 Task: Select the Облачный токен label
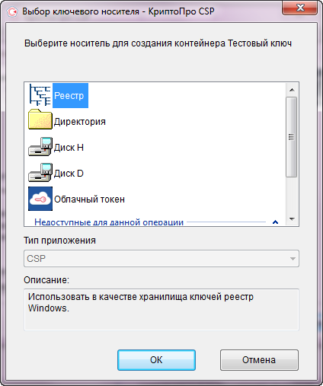point(89,199)
